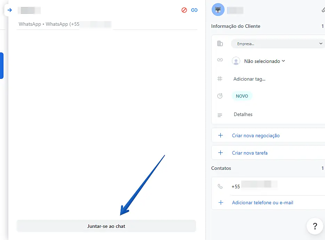The width and height of the screenshot is (325, 240).
Task: Click the NOVO status badge
Action: tap(242, 96)
